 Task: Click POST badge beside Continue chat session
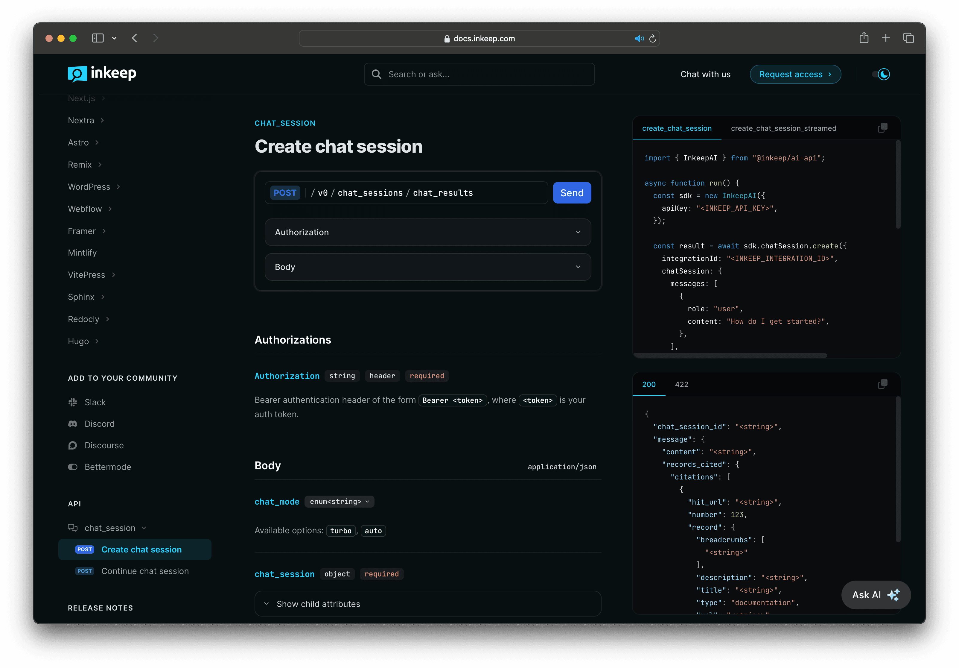(84, 571)
